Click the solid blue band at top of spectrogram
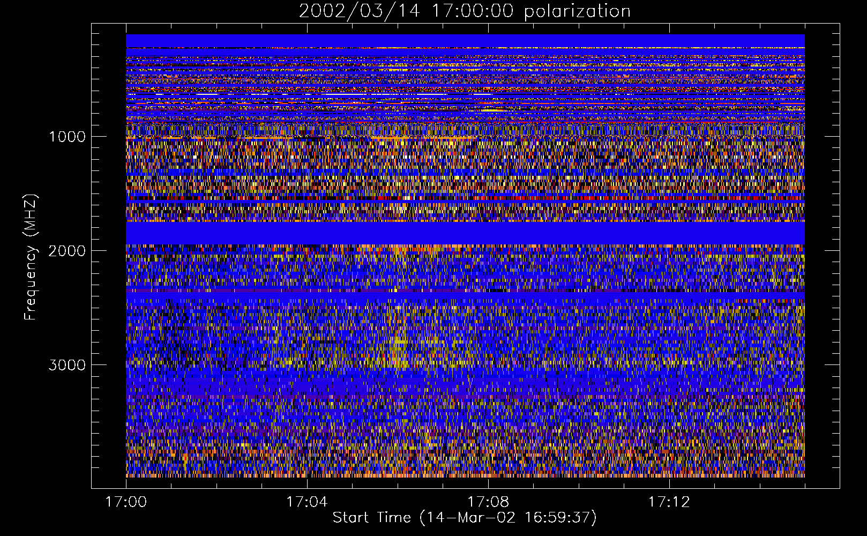The height and width of the screenshot is (536, 867). pyautogui.click(x=465, y=41)
